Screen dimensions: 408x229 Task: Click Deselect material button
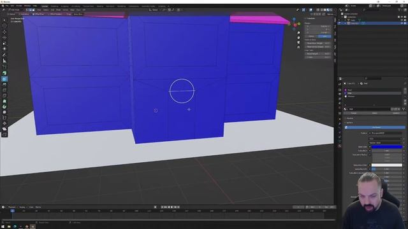[x=396, y=113]
